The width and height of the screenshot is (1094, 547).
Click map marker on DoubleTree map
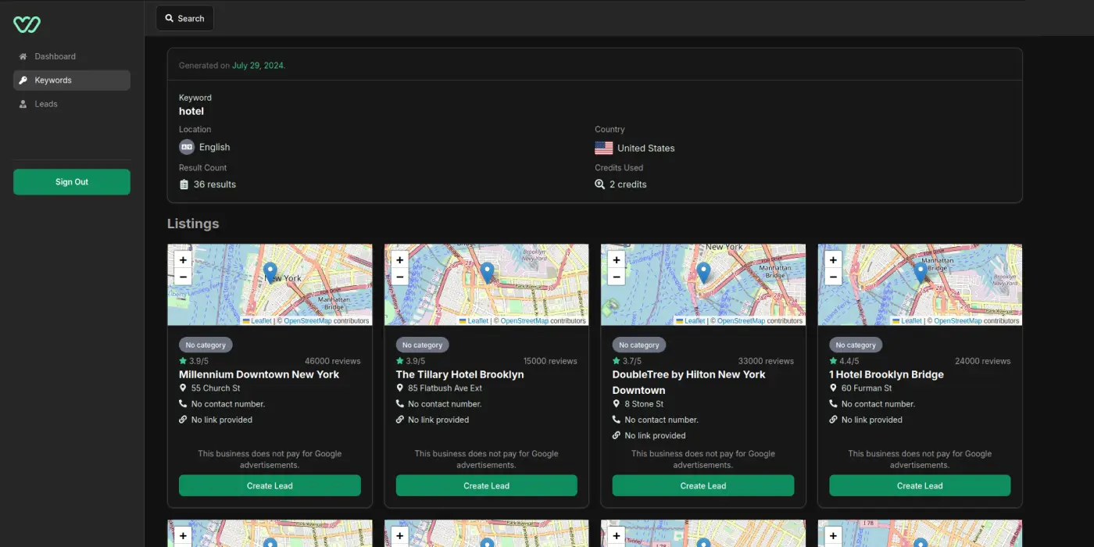click(x=703, y=272)
